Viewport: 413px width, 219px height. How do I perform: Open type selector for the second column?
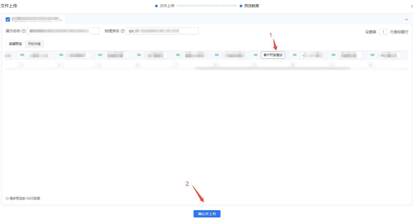click(x=61, y=55)
